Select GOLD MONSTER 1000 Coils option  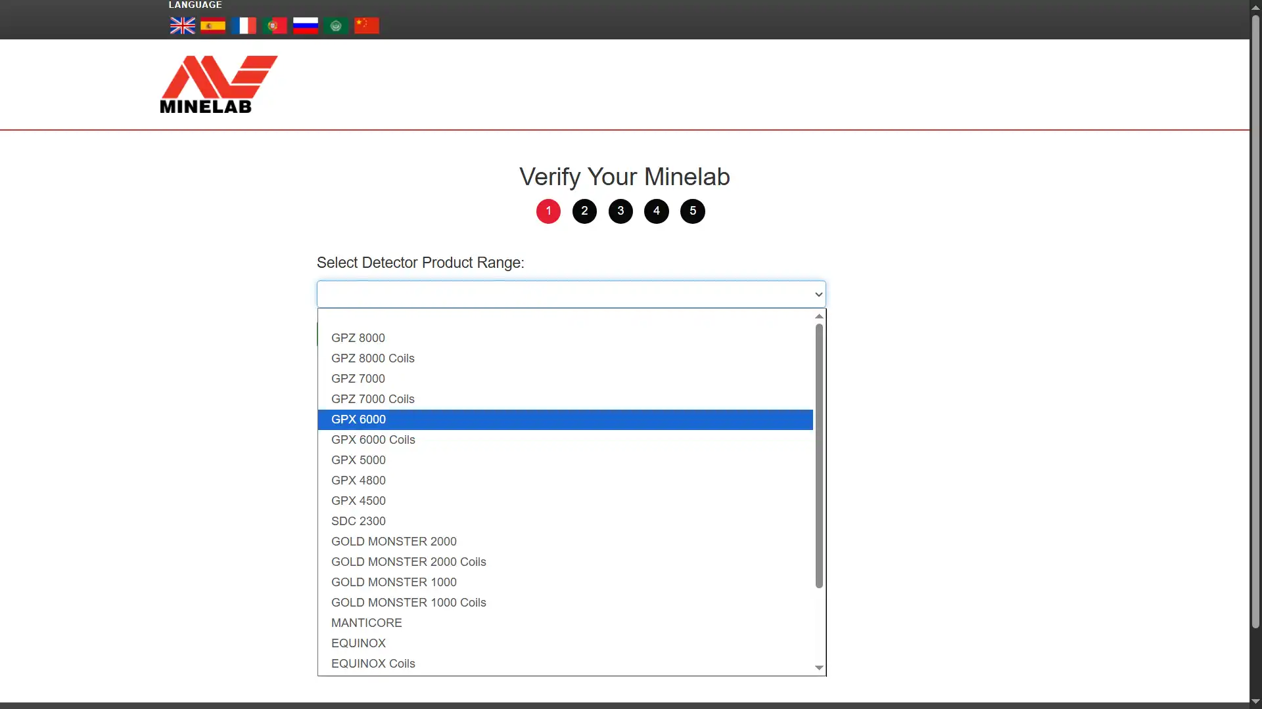point(565,603)
